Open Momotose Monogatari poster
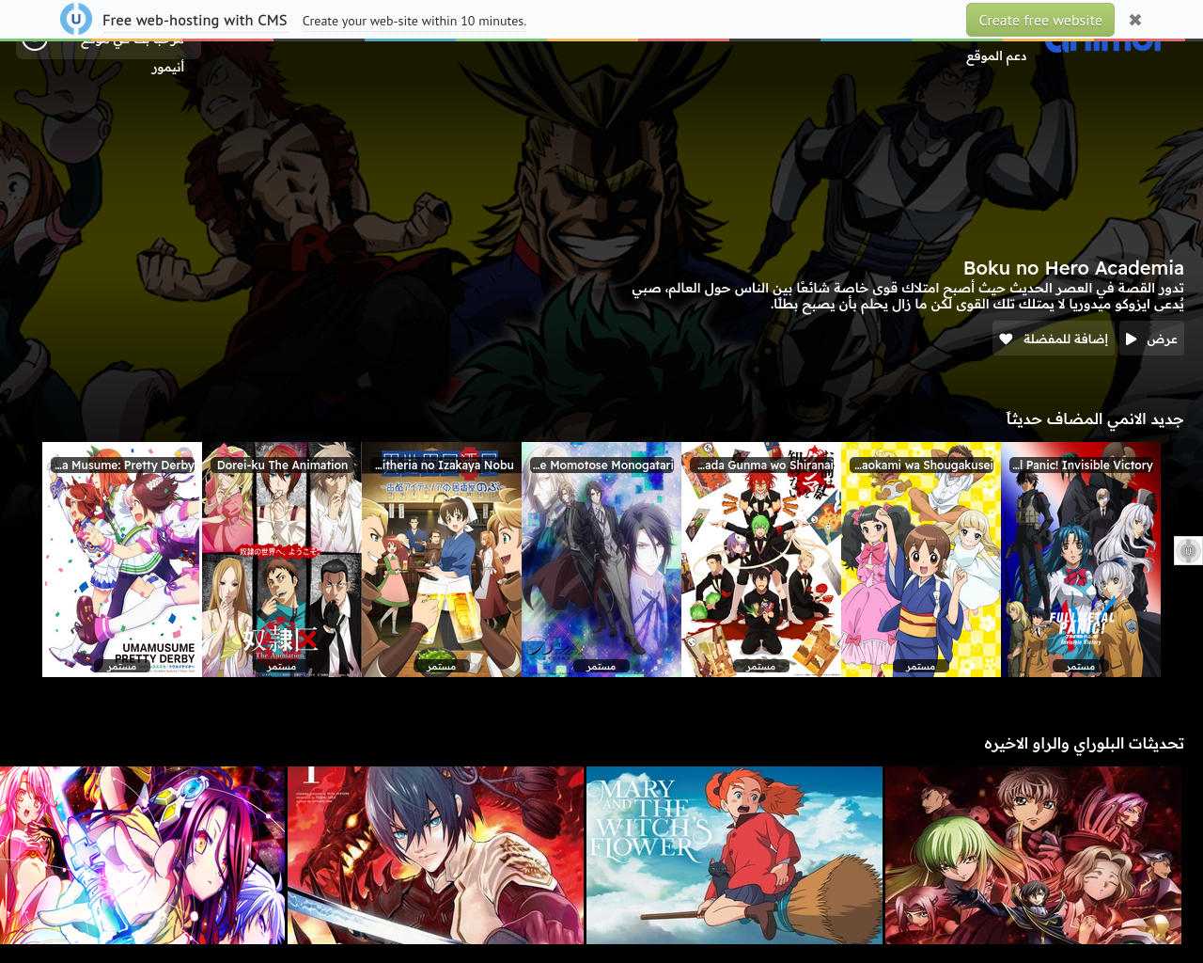The height and width of the screenshot is (963, 1203). tap(601, 560)
